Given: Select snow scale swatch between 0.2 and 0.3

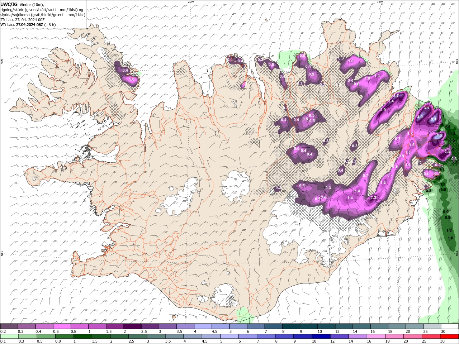Looking at the screenshot, I should point(9,326).
